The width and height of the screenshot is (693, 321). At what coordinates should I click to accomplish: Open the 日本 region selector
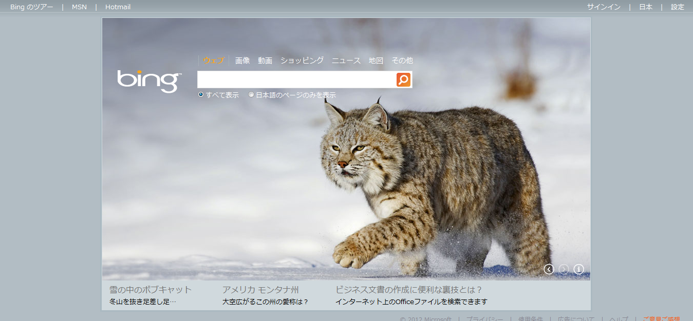[x=646, y=7]
